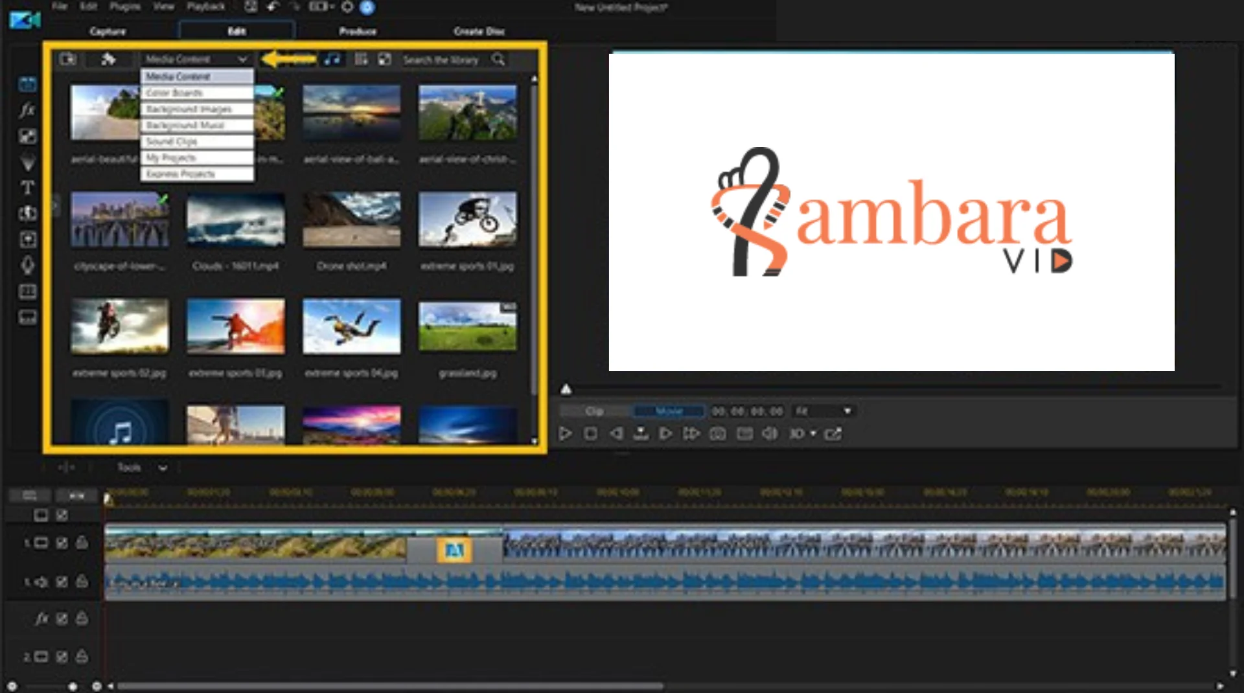The height and width of the screenshot is (693, 1244).
Task: Toggle visibility checkbox for video track 1
Action: (62, 543)
